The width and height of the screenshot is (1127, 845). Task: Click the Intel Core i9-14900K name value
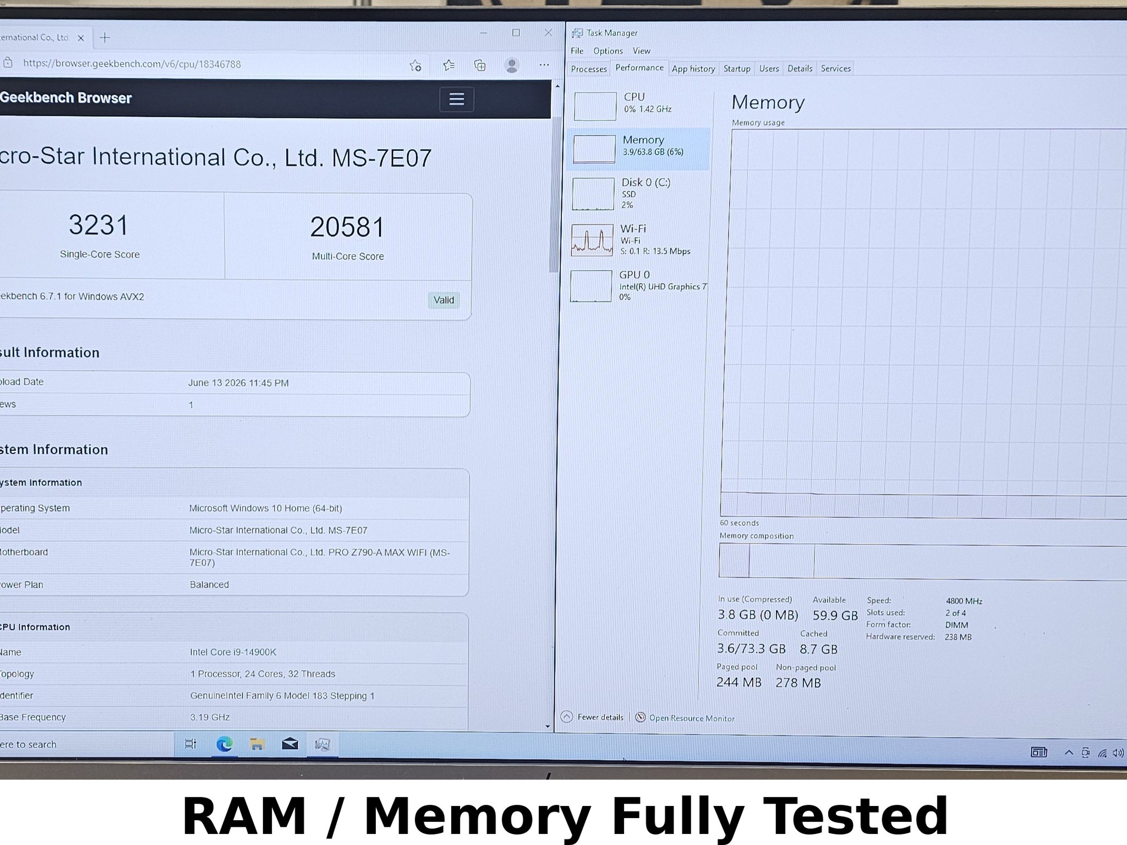(233, 652)
